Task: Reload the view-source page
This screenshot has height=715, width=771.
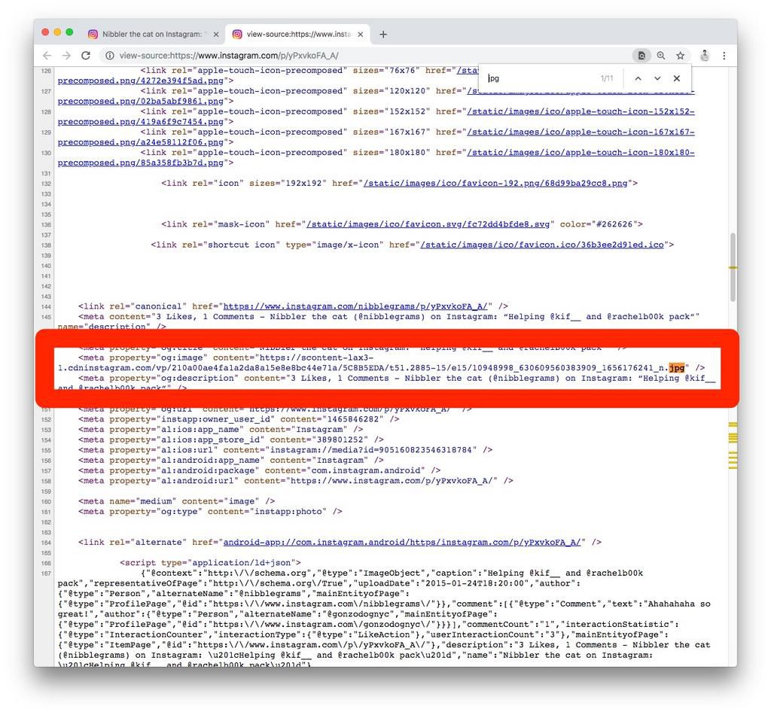Action: 86,56
